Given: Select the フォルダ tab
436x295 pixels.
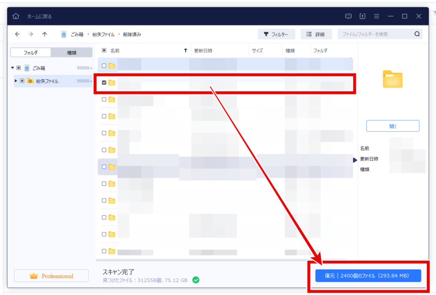Looking at the screenshot, I should pyautogui.click(x=31, y=52).
